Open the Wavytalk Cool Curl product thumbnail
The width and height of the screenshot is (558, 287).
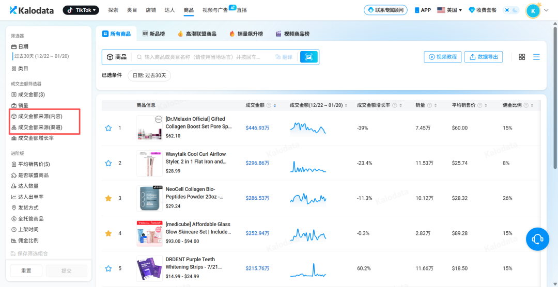coord(149,163)
